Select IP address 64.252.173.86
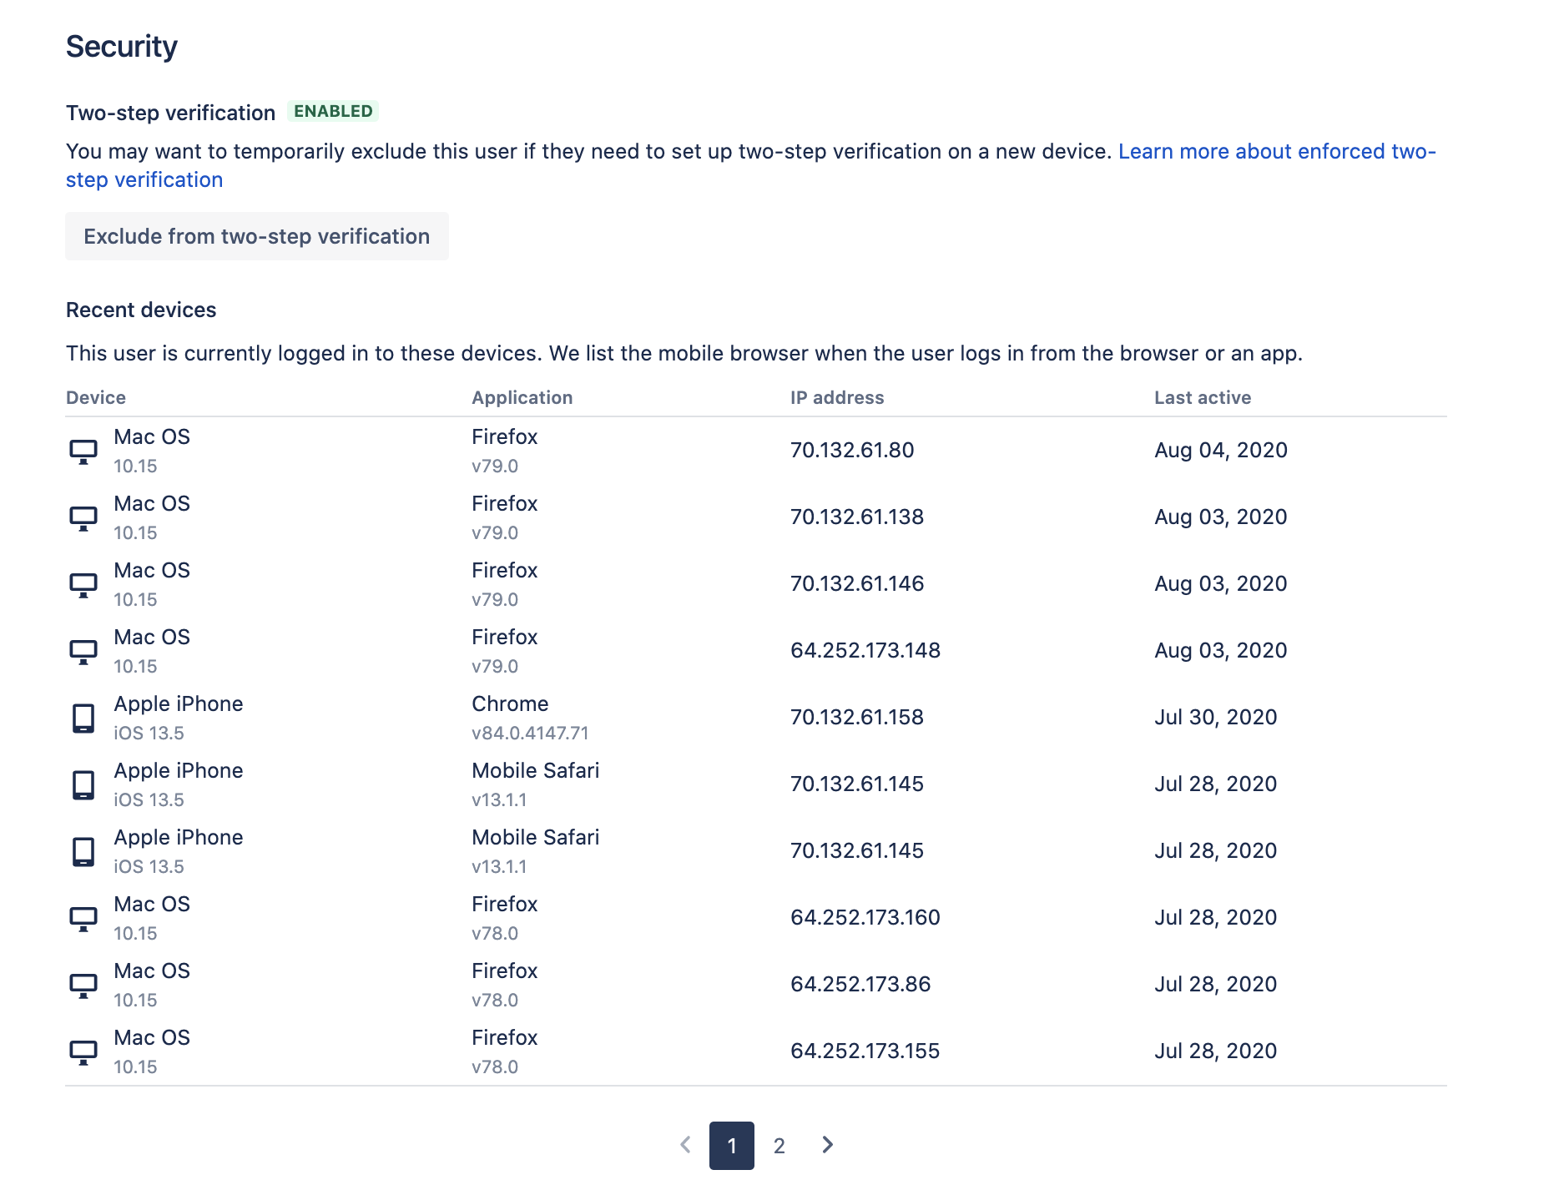The image size is (1564, 1185). click(x=860, y=984)
